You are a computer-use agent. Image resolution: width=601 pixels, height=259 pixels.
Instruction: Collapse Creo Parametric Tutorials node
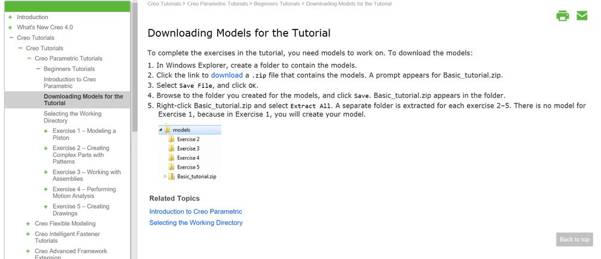point(29,58)
